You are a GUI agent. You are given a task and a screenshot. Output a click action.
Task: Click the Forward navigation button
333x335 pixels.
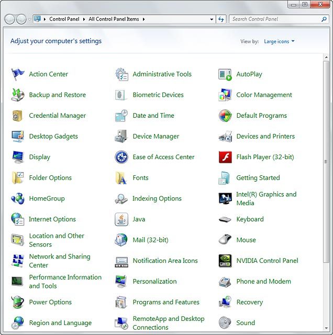coord(21,19)
